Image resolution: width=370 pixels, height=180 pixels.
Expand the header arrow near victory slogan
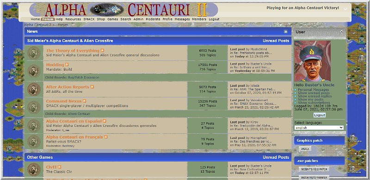345,9
